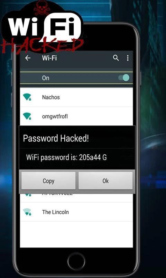The image size is (166, 278).
Task: Select the password text 205a44 G
Action: 93,157
